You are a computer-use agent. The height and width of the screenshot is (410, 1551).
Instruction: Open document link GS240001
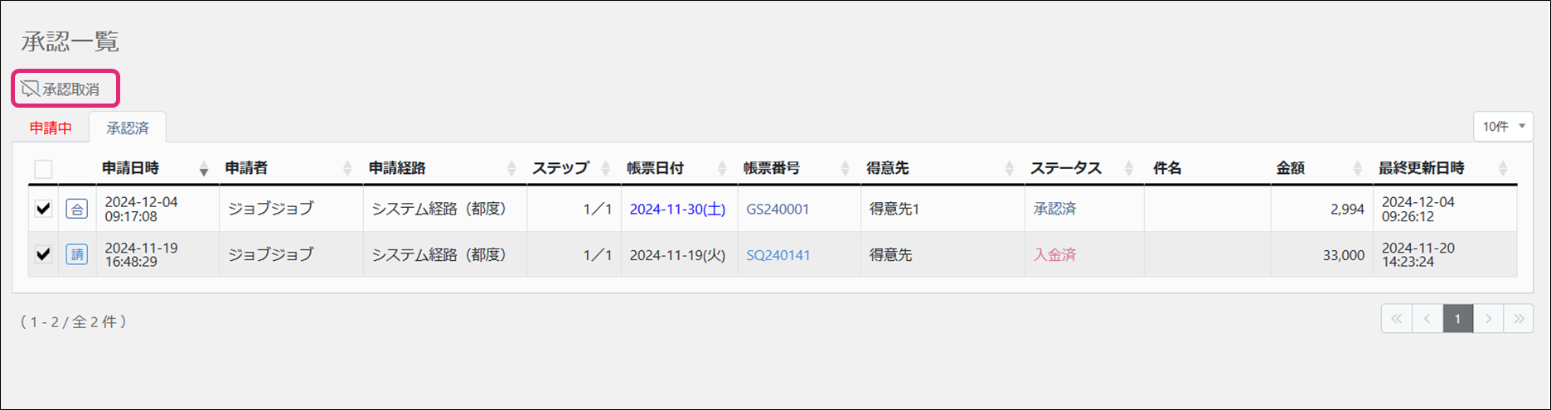778,210
